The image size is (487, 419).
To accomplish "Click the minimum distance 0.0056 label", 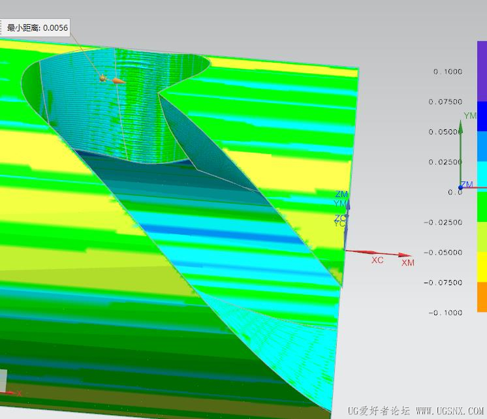I will (x=37, y=28).
